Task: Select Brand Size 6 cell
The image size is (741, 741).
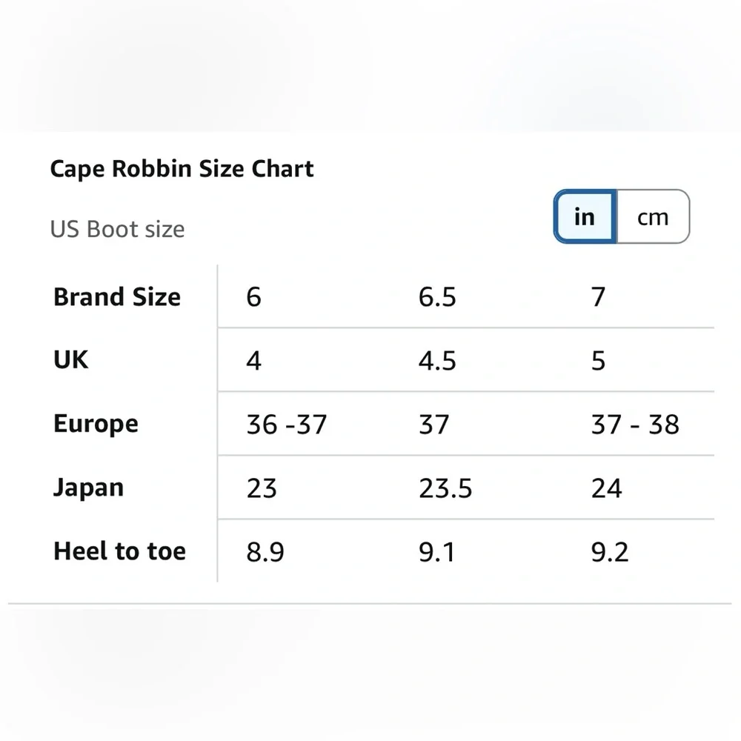Action: tap(253, 297)
